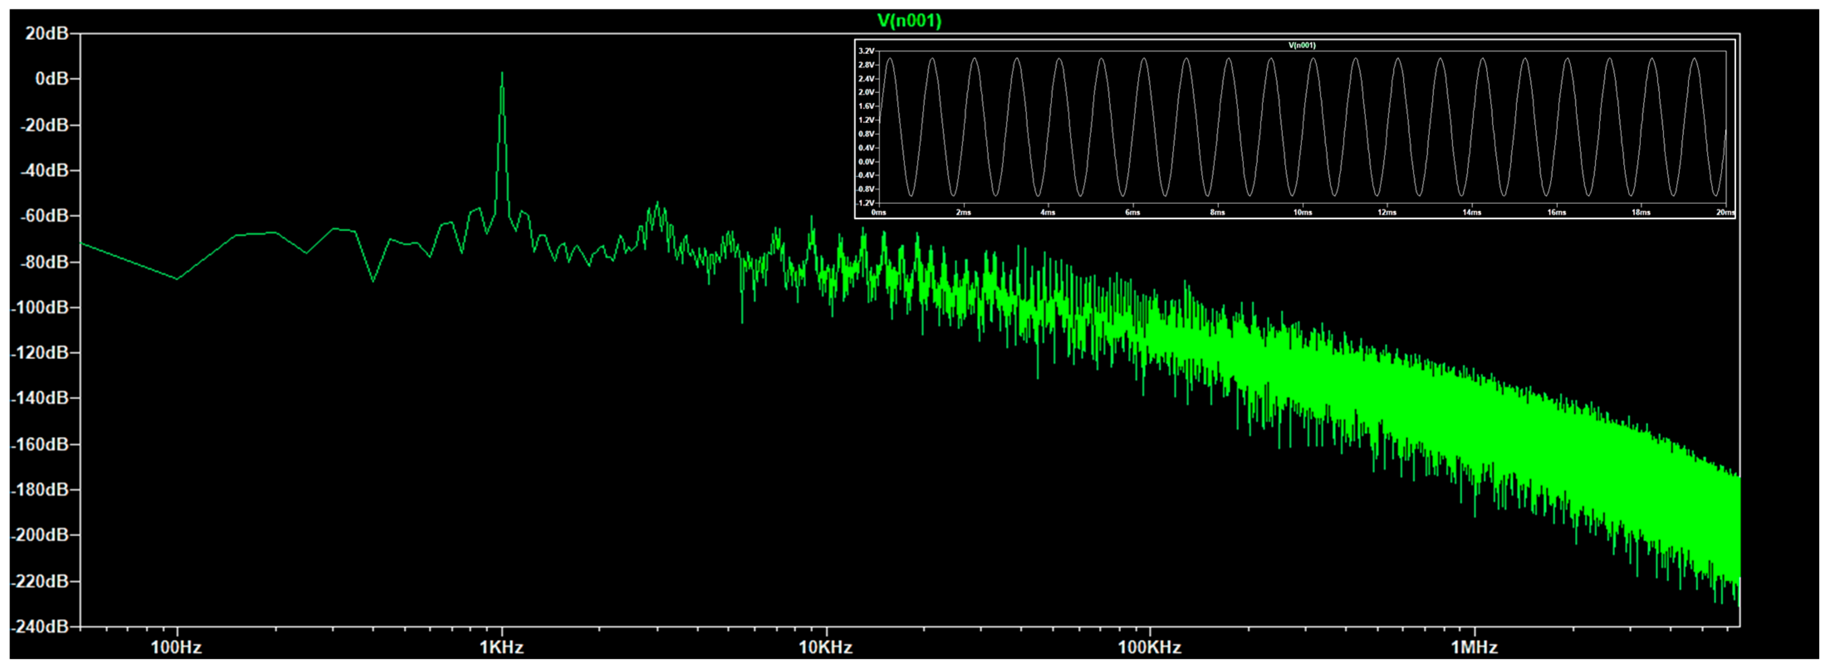The image size is (1830, 672).
Task: Click the 100Hz frequency axis label
Action: tap(176, 647)
